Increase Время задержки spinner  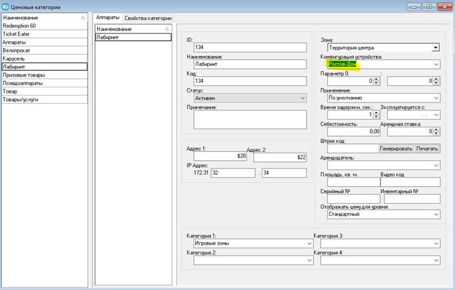376,113
